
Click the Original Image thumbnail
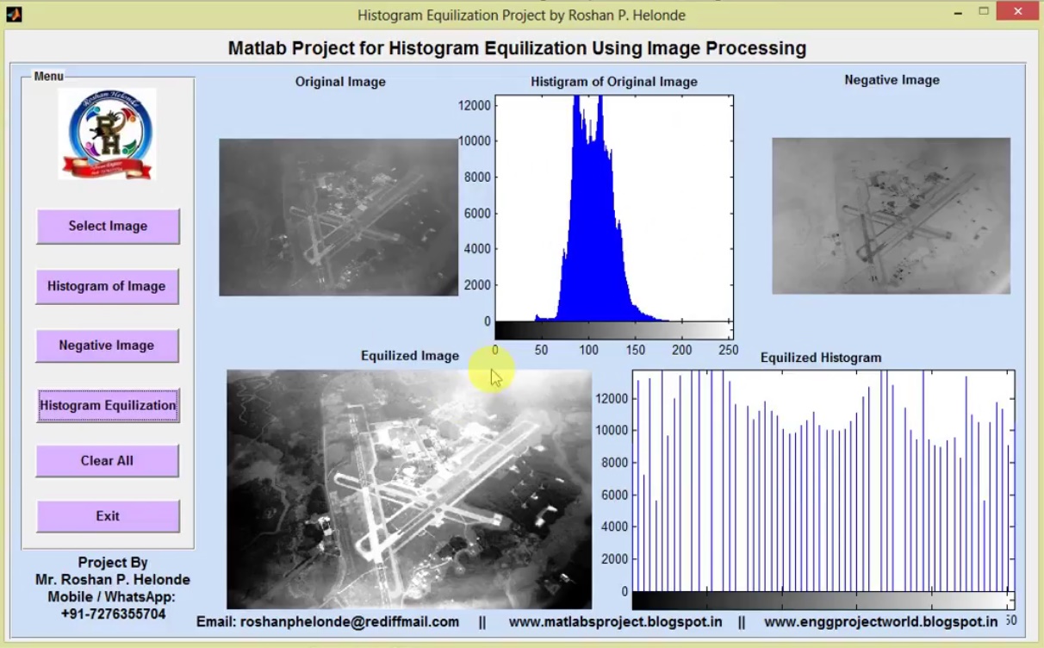coord(338,216)
